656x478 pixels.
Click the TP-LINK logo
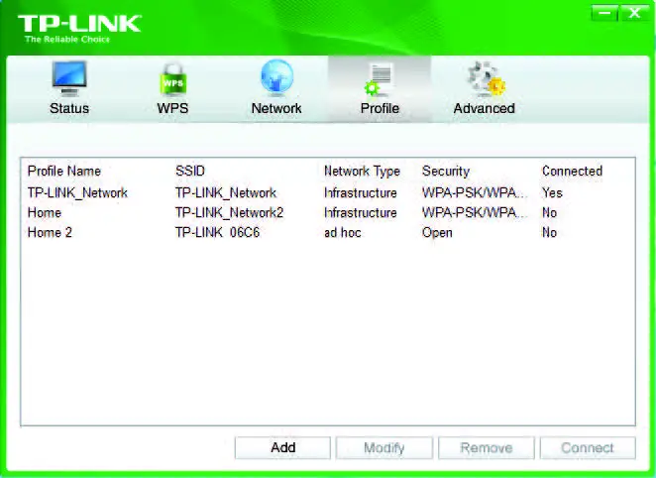tap(79, 24)
